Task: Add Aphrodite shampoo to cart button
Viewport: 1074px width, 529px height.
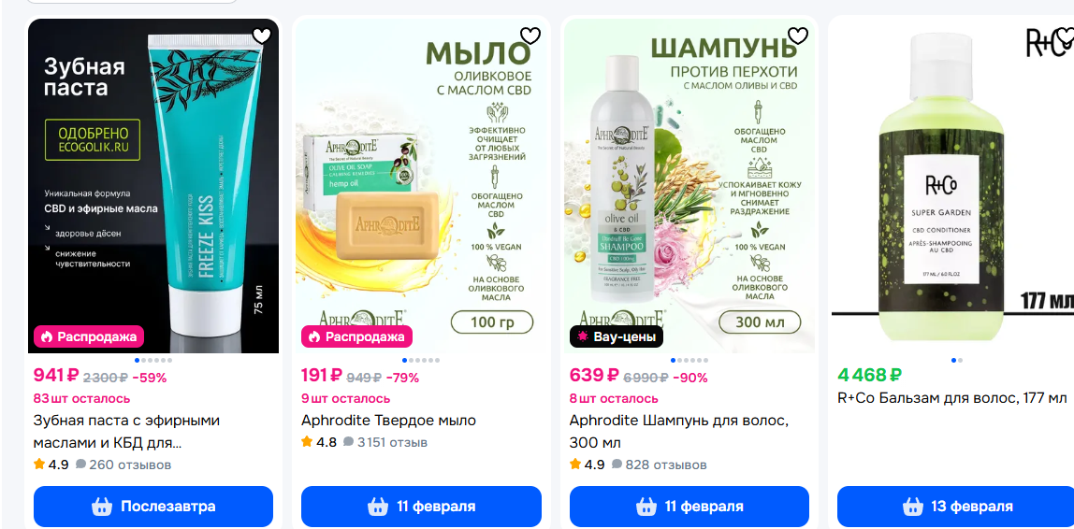Action: [689, 507]
